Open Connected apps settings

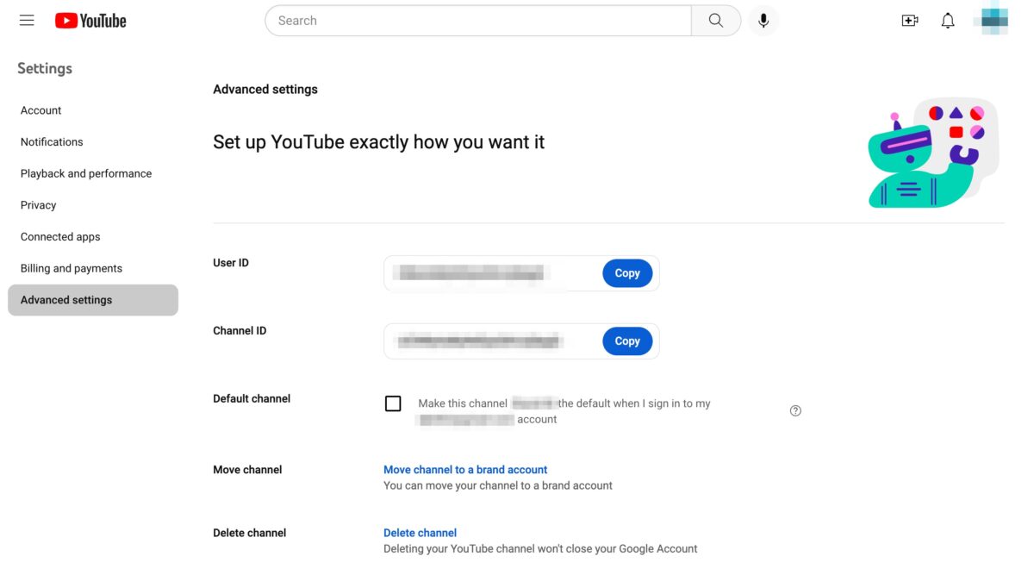tap(60, 237)
